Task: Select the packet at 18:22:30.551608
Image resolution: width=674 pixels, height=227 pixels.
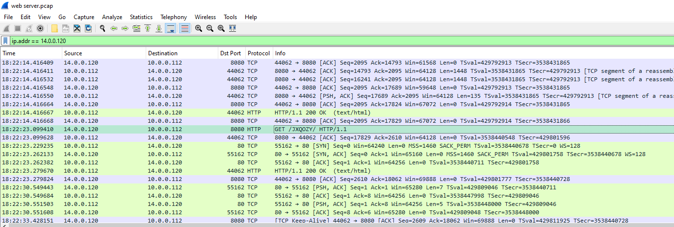Action: tap(337, 212)
